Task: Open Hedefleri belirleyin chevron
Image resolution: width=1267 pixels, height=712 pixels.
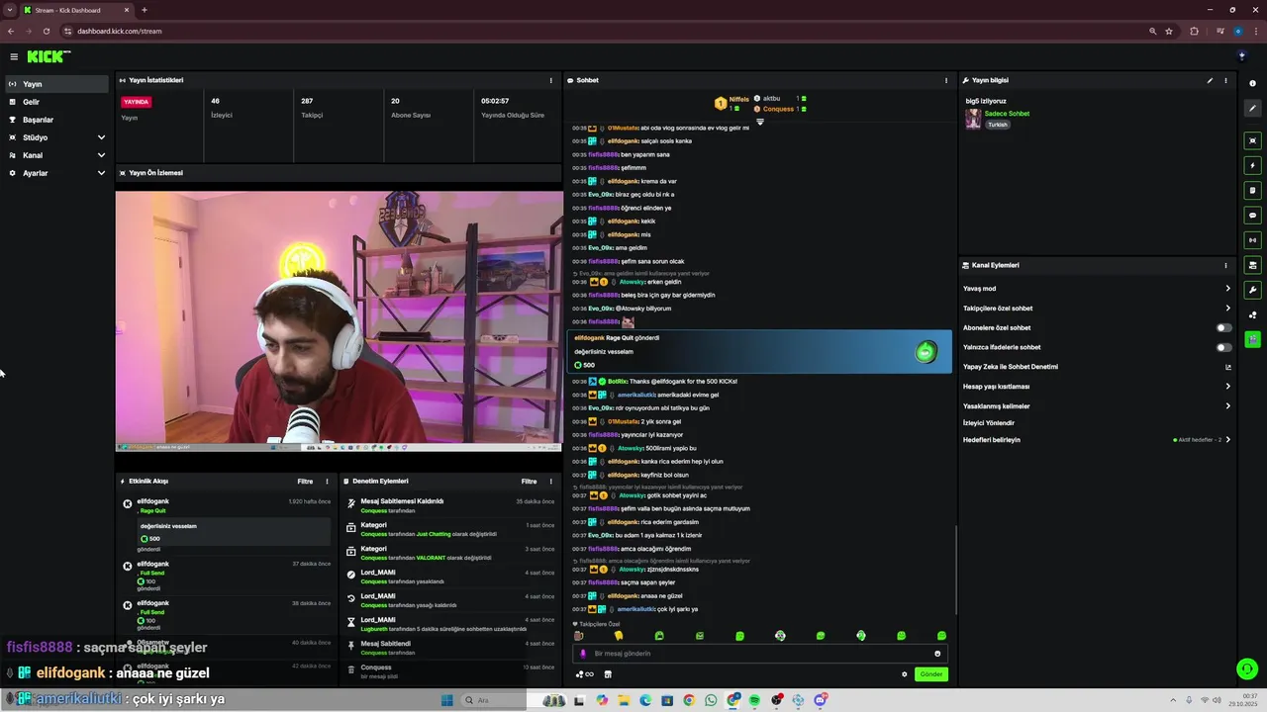Action: coord(1227,439)
